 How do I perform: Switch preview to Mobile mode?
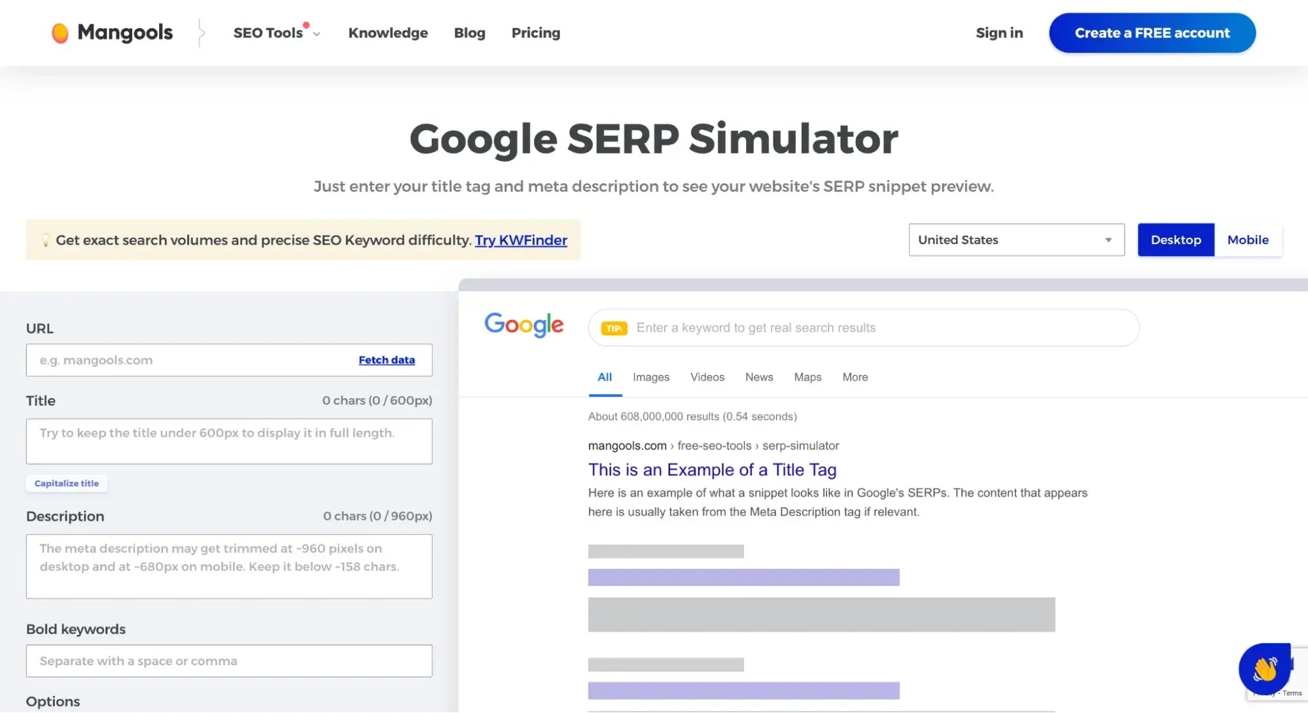pyautogui.click(x=1247, y=240)
